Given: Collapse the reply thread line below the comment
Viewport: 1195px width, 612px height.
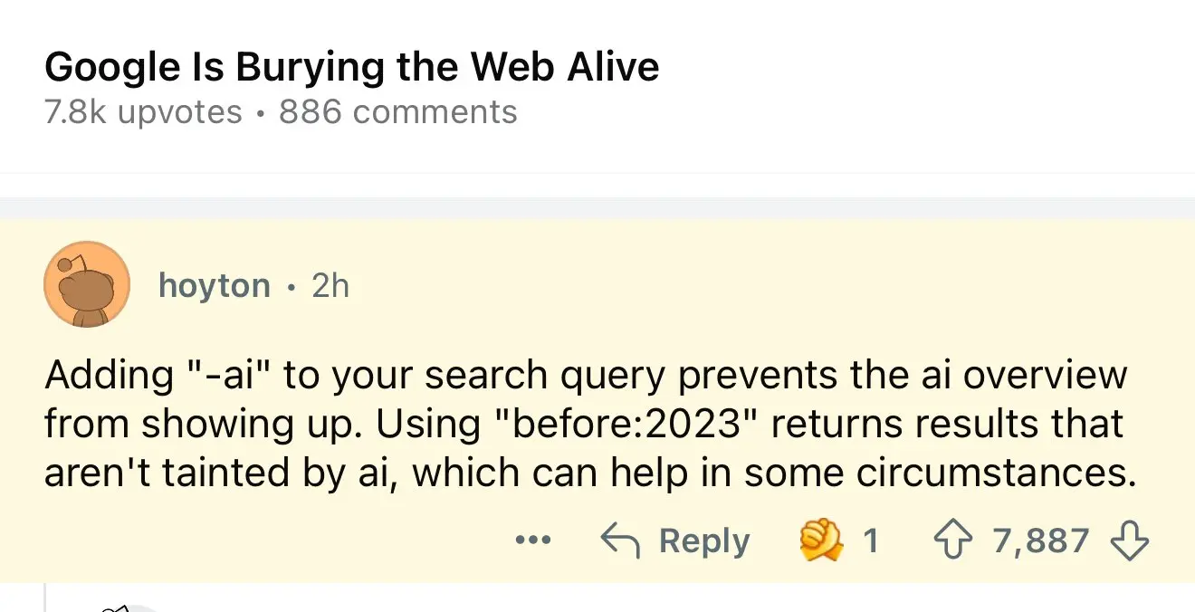Looking at the screenshot, I should [45, 598].
